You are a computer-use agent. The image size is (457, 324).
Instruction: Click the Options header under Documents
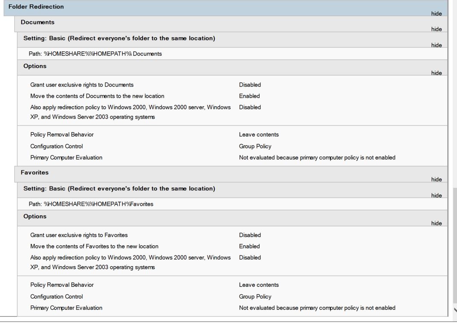click(34, 66)
